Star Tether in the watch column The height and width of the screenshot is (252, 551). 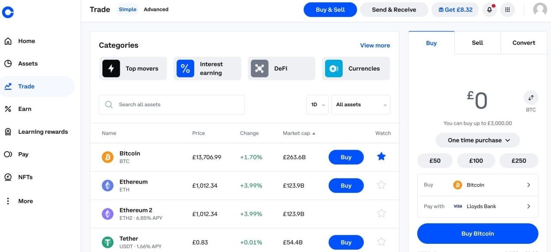click(381, 241)
